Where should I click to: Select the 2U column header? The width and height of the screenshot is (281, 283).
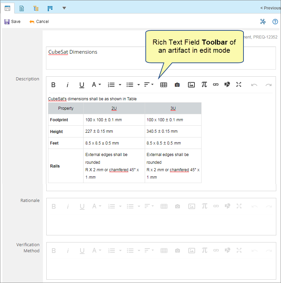click(x=114, y=108)
